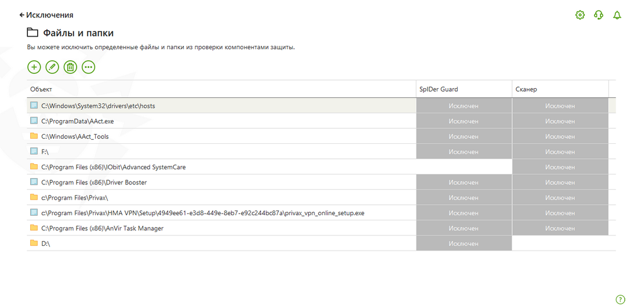Select the privax_vpn_online_setup.exe entry
Image resolution: width=634 pixels, height=308 pixels.
pos(202,213)
